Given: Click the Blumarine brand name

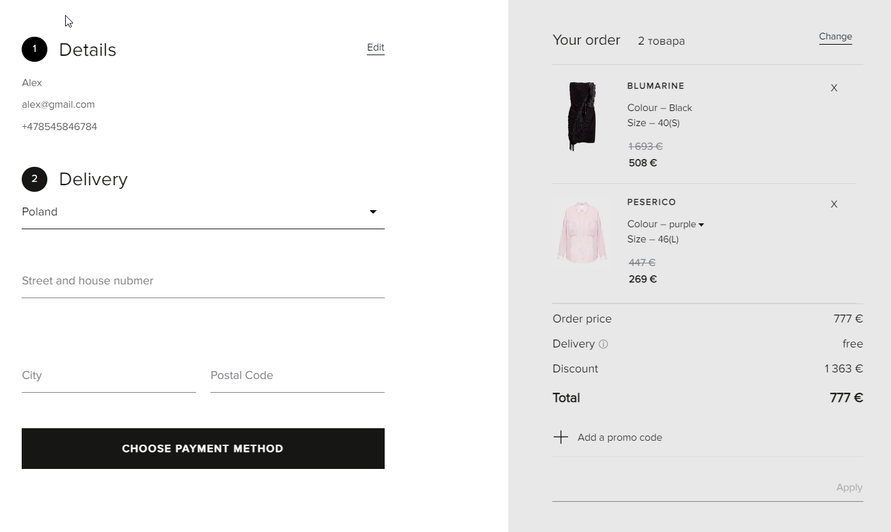Looking at the screenshot, I should tap(656, 86).
